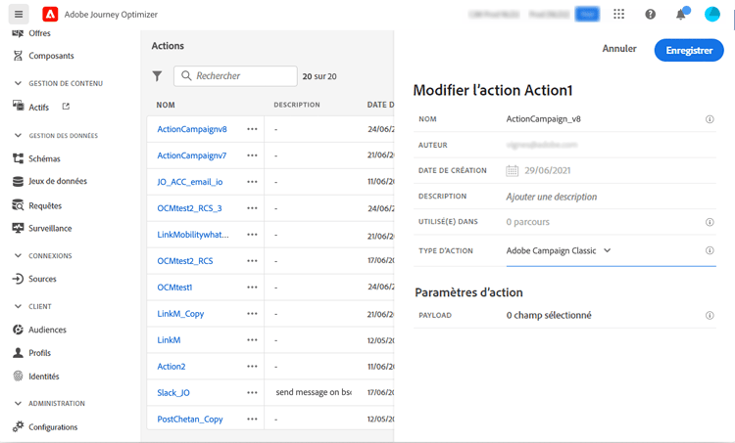Open Schémas in the sidebar
This screenshot has width=735, height=443.
coord(44,158)
